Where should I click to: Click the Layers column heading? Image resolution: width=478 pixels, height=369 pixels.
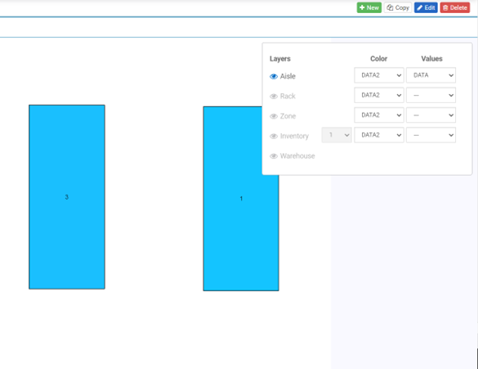279,59
